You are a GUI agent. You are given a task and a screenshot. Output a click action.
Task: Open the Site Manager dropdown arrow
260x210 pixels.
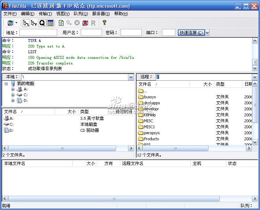[16, 23]
